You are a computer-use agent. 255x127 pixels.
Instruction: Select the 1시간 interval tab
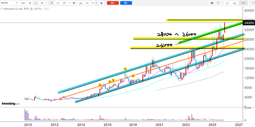pyautogui.click(x=23, y=3)
